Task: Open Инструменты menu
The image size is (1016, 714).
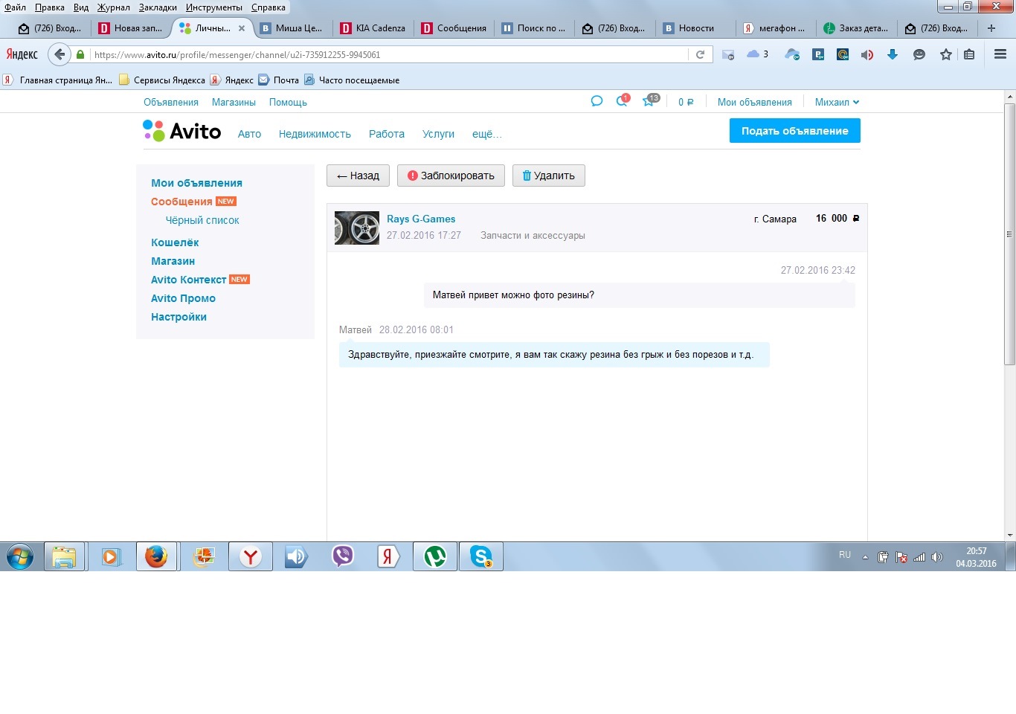Action: pyautogui.click(x=214, y=7)
